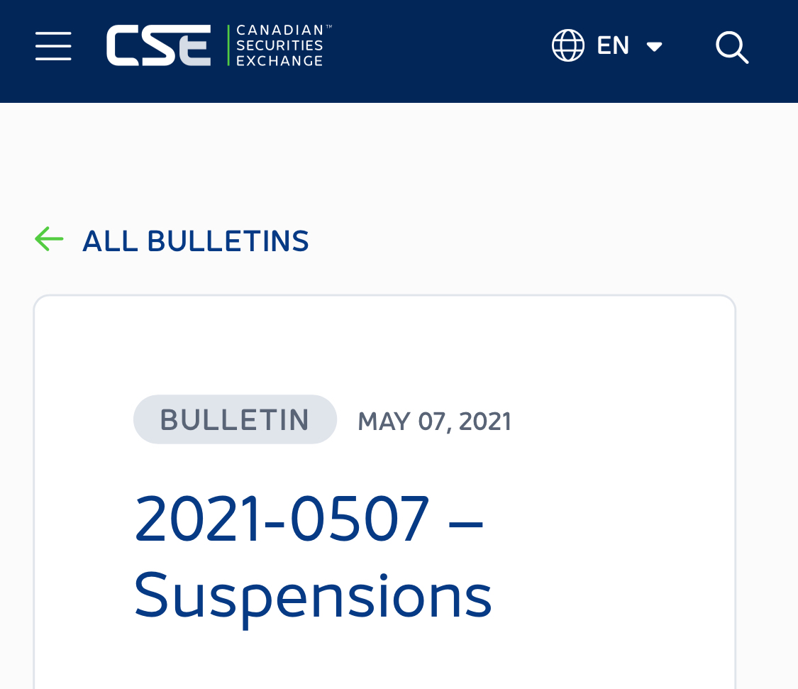Expand the language caret beside EN
The height and width of the screenshot is (689, 798).
click(654, 47)
